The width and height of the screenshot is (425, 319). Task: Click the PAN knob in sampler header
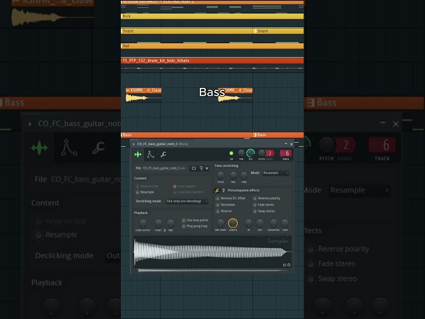[x=241, y=154]
